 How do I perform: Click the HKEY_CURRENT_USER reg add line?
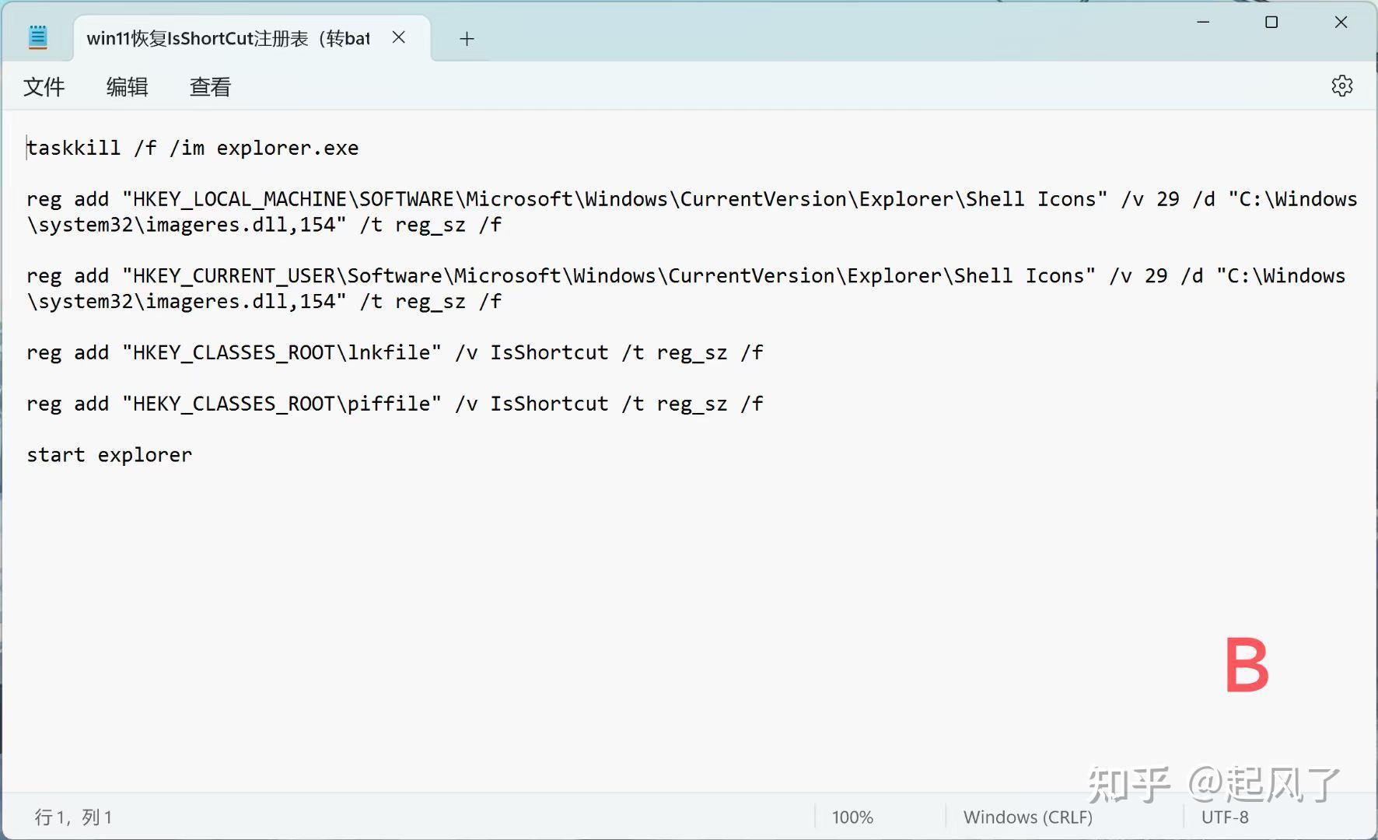pyautogui.click(x=685, y=289)
